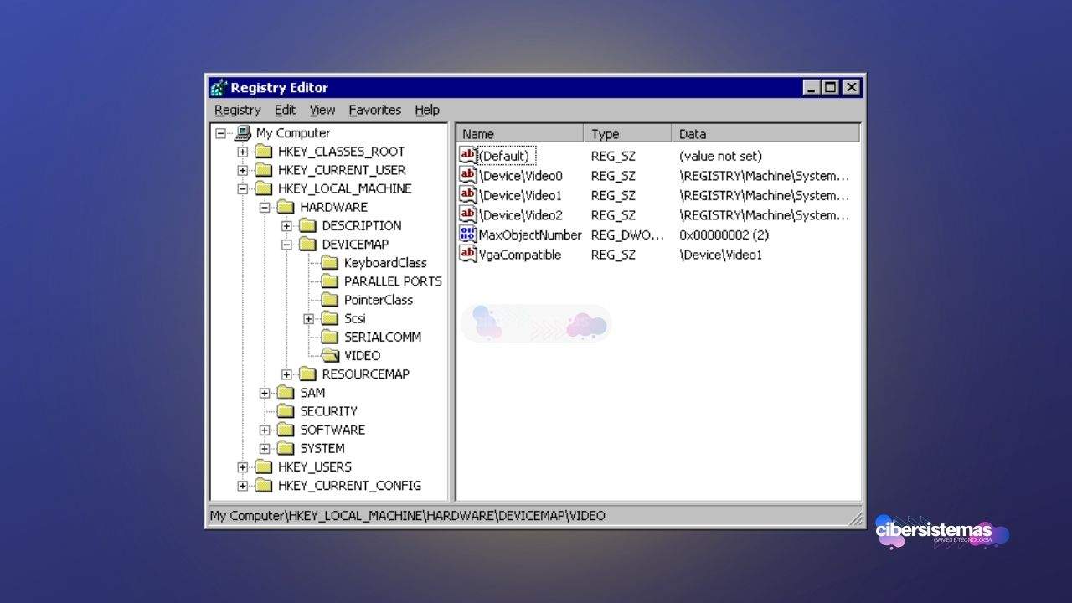This screenshot has width=1072, height=603.
Task: Click the (Default) string value icon
Action: pos(468,155)
